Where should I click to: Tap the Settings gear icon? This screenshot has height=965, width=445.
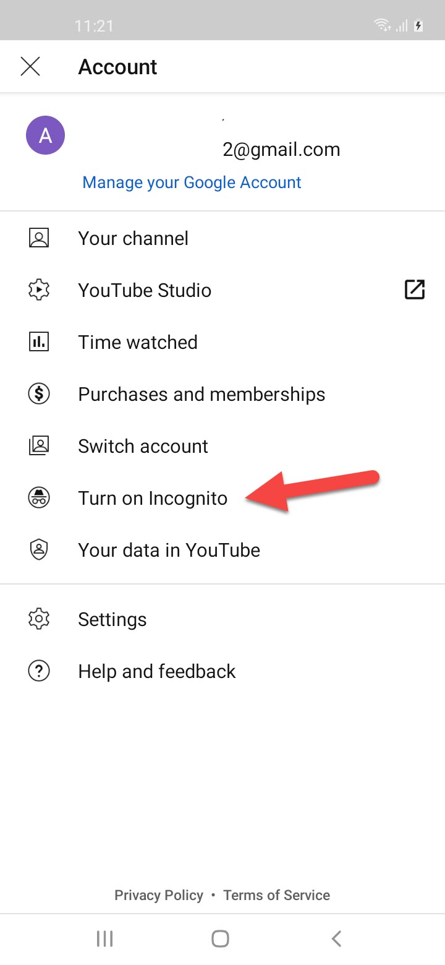click(x=39, y=619)
